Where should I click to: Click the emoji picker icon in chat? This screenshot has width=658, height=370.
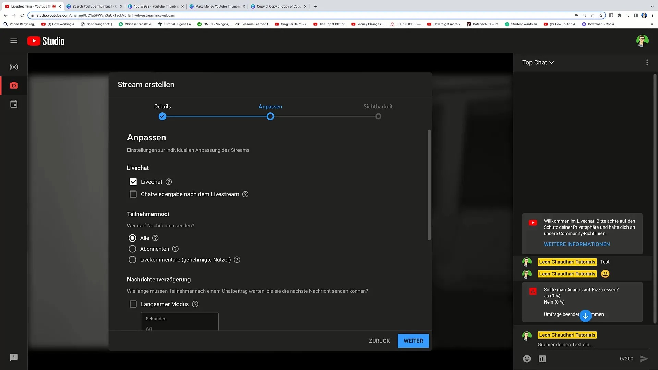point(527,358)
